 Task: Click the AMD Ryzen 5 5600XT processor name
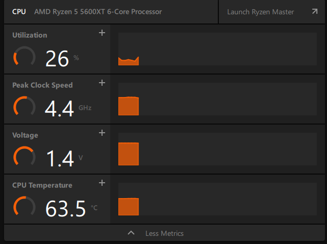98,11
